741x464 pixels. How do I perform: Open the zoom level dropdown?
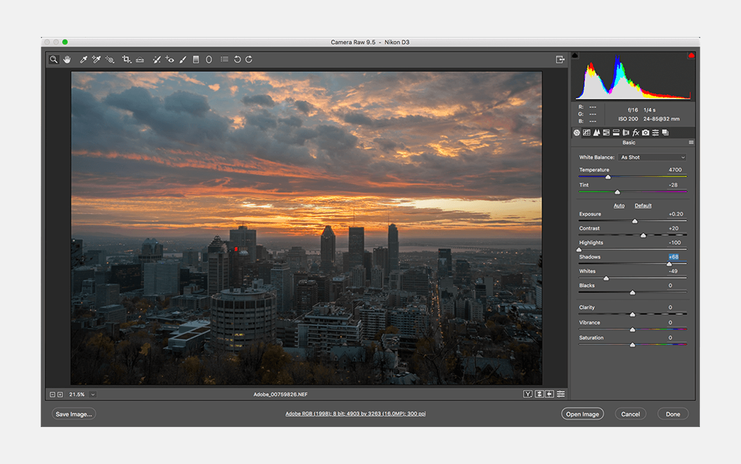point(93,395)
